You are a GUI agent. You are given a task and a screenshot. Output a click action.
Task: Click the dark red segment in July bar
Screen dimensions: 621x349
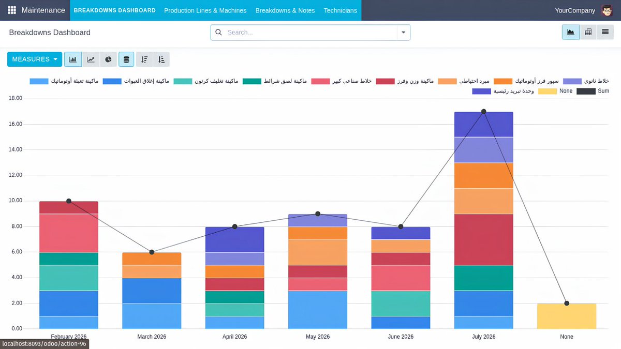[483, 239]
